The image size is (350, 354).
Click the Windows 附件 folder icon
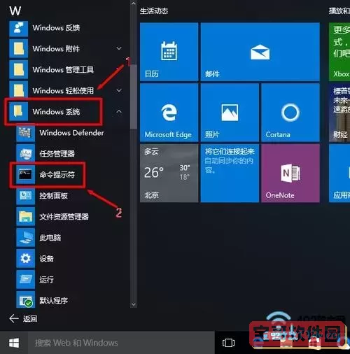pyautogui.click(x=18, y=49)
